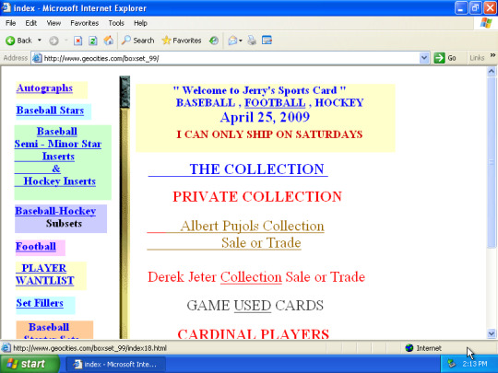Click the IE icon in title bar

[x=6, y=7]
